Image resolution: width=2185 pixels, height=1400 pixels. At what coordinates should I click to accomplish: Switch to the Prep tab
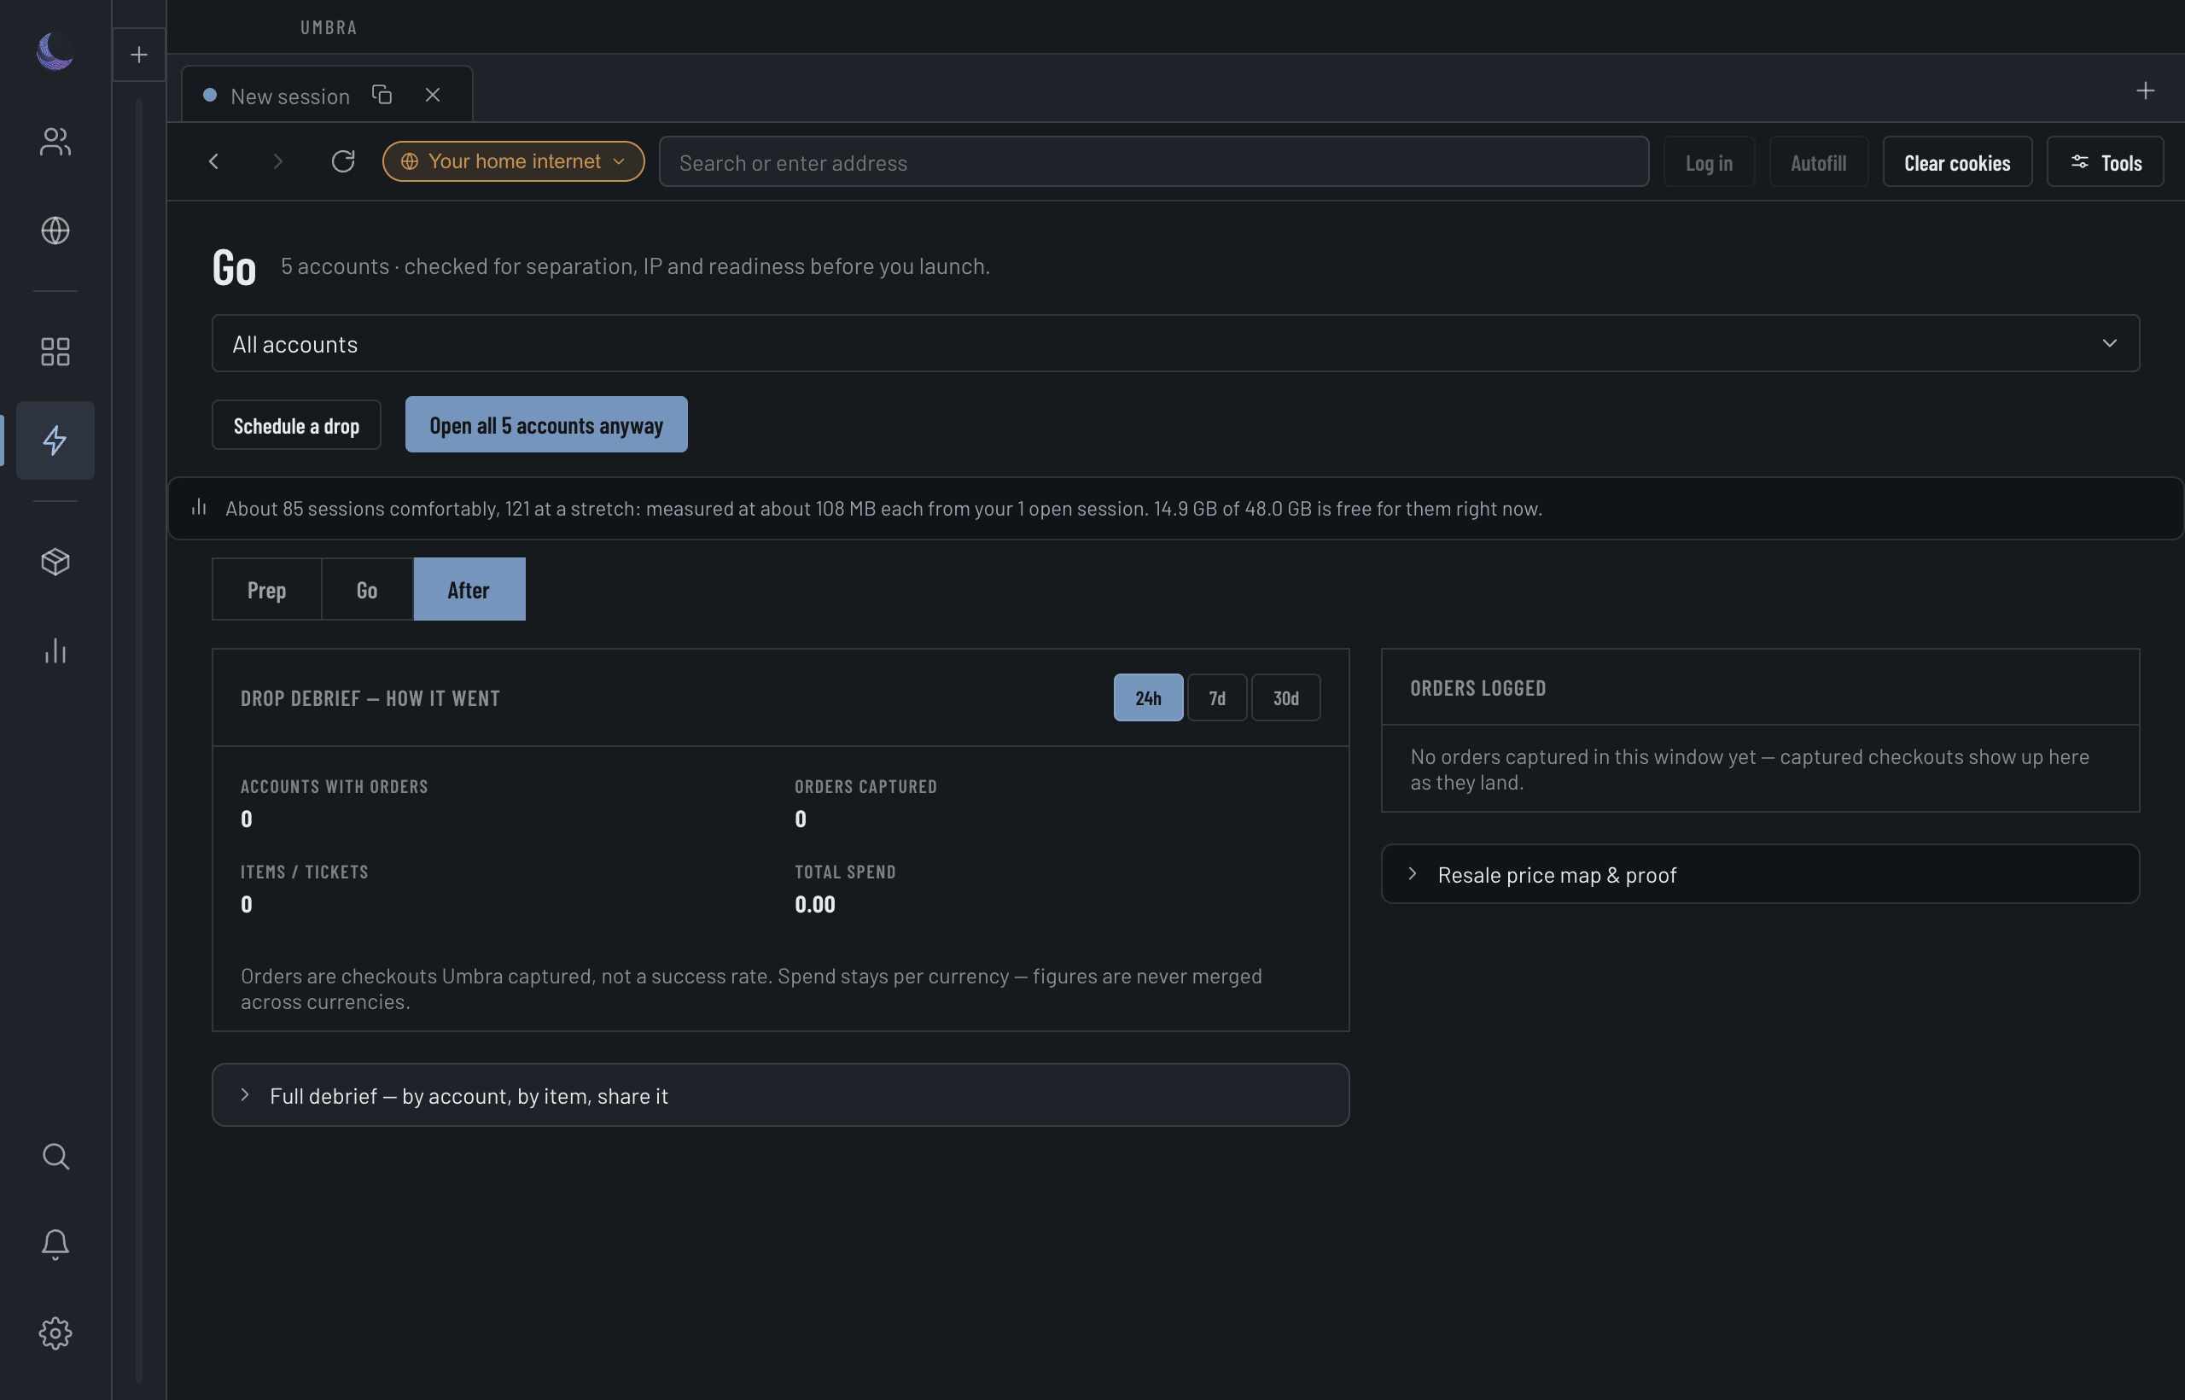[x=266, y=589]
